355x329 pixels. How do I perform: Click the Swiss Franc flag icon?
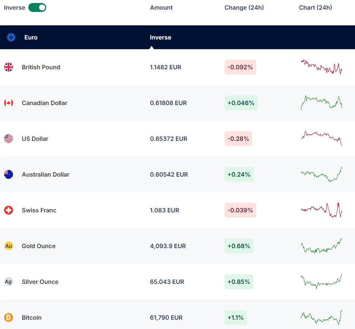(x=9, y=210)
